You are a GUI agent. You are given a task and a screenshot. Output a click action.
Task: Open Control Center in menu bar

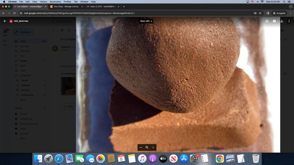(x=289, y=2)
